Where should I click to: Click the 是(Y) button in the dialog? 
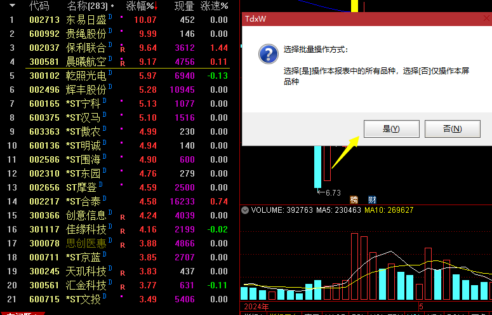click(391, 128)
